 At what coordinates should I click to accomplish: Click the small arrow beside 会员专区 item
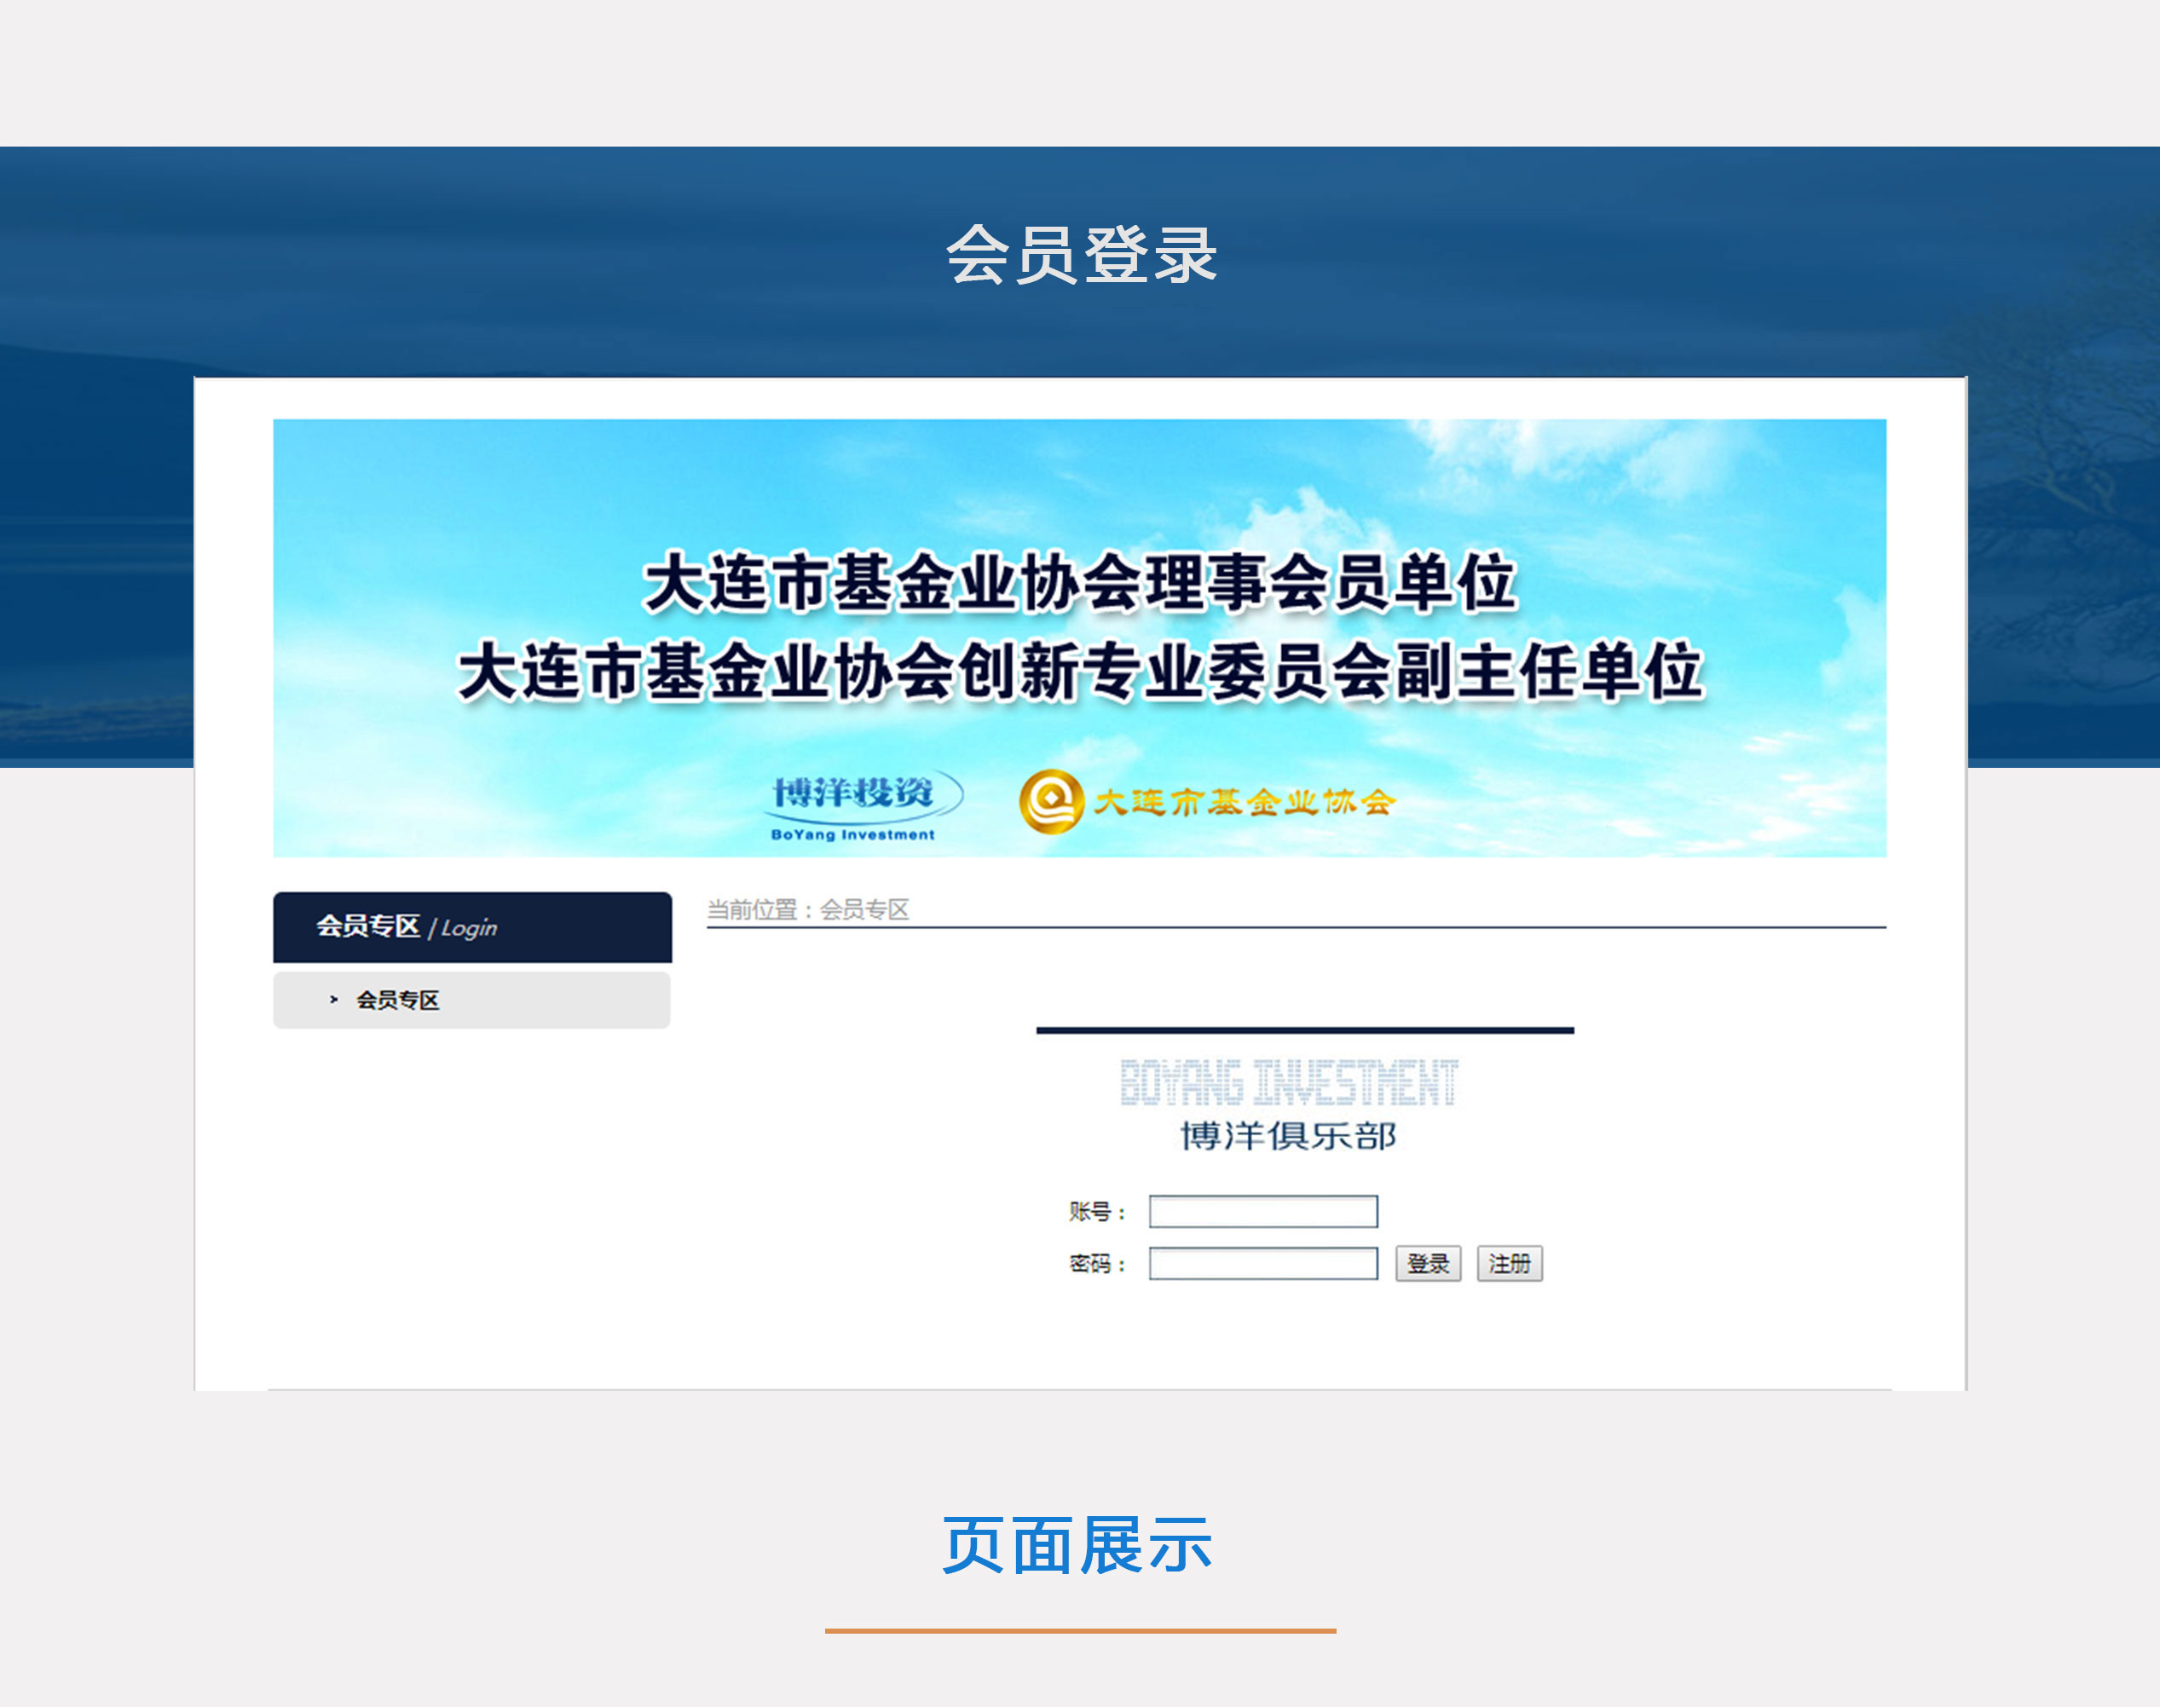[334, 1000]
